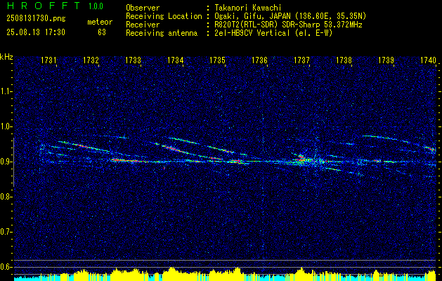Image resolution: width=442 pixels, height=281 pixels.
Task: Click the 1734 time marker
Action: (176, 60)
